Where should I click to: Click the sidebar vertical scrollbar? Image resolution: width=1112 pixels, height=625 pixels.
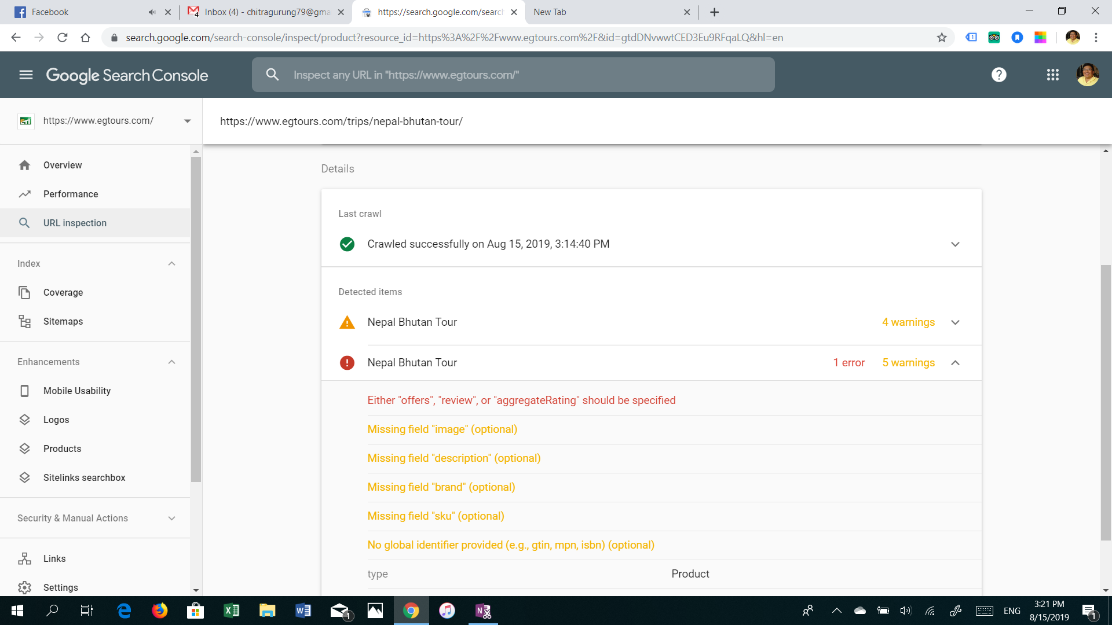[196, 318]
